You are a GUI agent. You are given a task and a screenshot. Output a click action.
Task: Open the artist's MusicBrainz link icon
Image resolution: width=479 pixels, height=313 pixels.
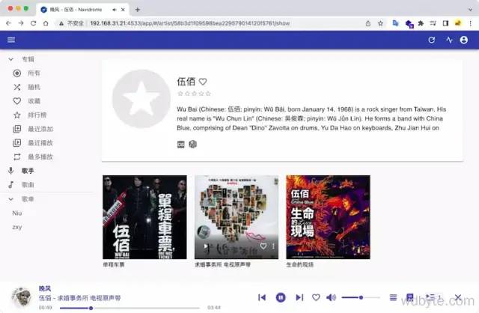[193, 145]
